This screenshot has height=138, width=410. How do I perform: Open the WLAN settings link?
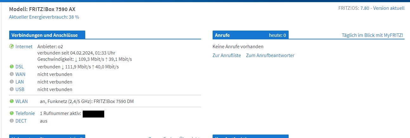point(22,101)
